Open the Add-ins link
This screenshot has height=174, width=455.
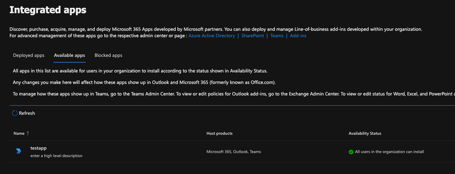pos(298,36)
